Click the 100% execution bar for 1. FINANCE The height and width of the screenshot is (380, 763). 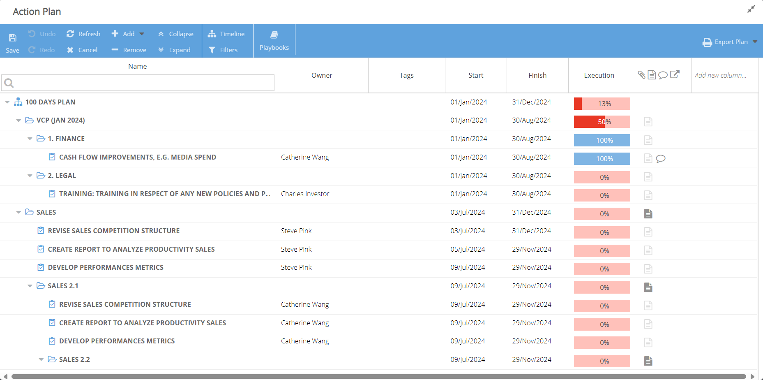602,140
